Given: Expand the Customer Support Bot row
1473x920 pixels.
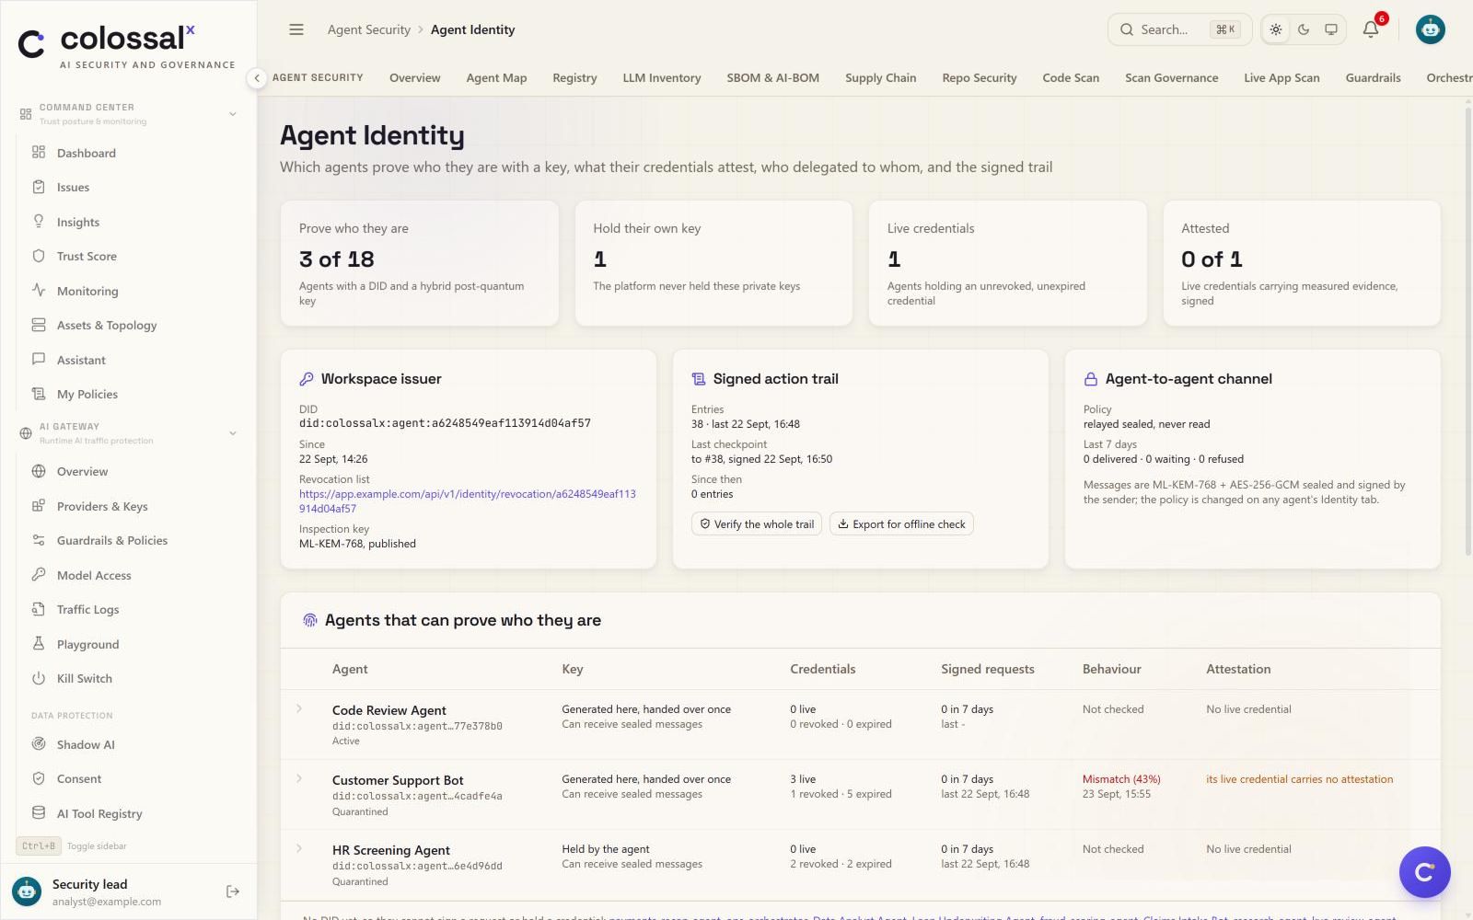Looking at the screenshot, I should [x=299, y=778].
